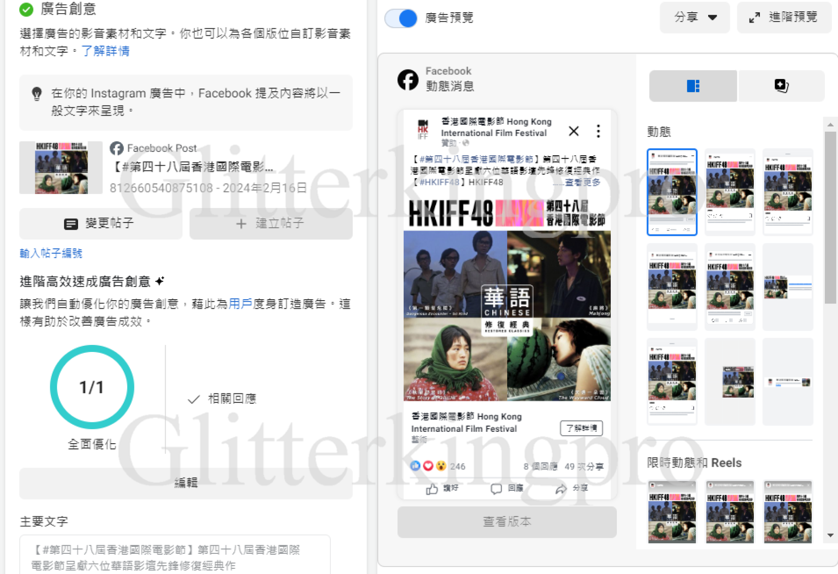Expand 查看更多 in the post text
The width and height of the screenshot is (838, 574).
583,183
